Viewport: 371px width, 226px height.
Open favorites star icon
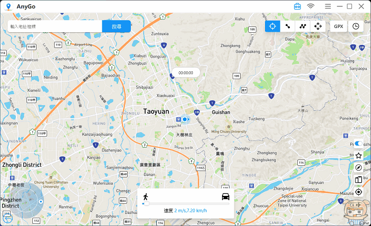(358, 156)
